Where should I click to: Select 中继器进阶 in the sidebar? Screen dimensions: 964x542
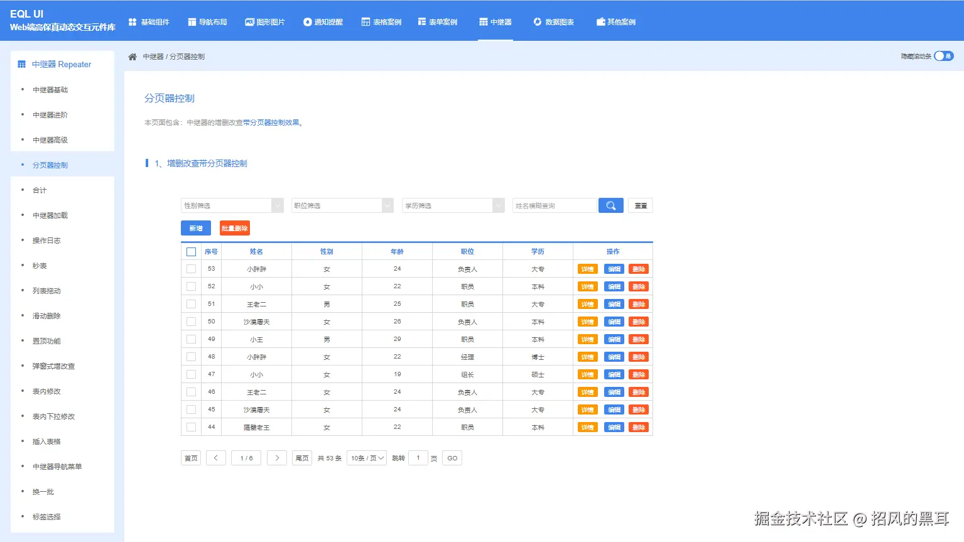click(62, 115)
